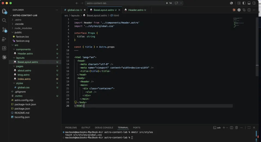Close the terminal panel

254,128
